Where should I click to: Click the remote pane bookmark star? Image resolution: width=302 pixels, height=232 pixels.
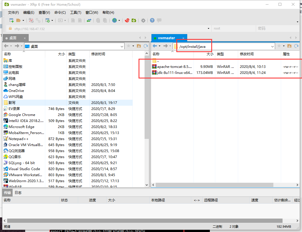click(x=279, y=46)
